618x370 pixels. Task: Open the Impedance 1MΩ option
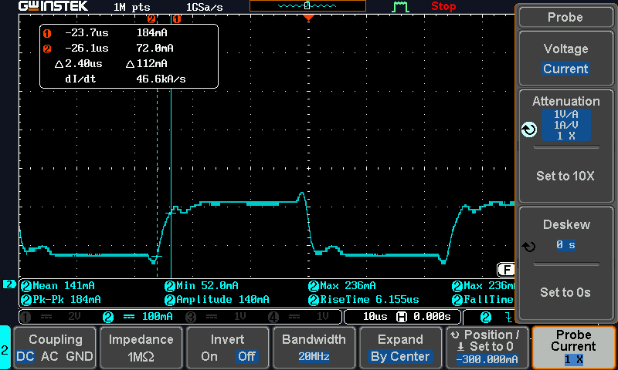click(x=141, y=348)
